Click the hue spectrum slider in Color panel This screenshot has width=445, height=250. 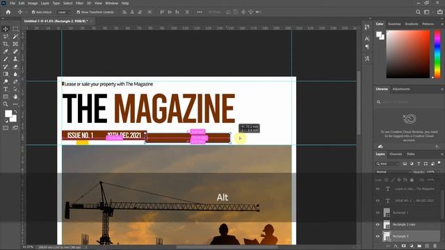pyautogui.click(x=437, y=54)
